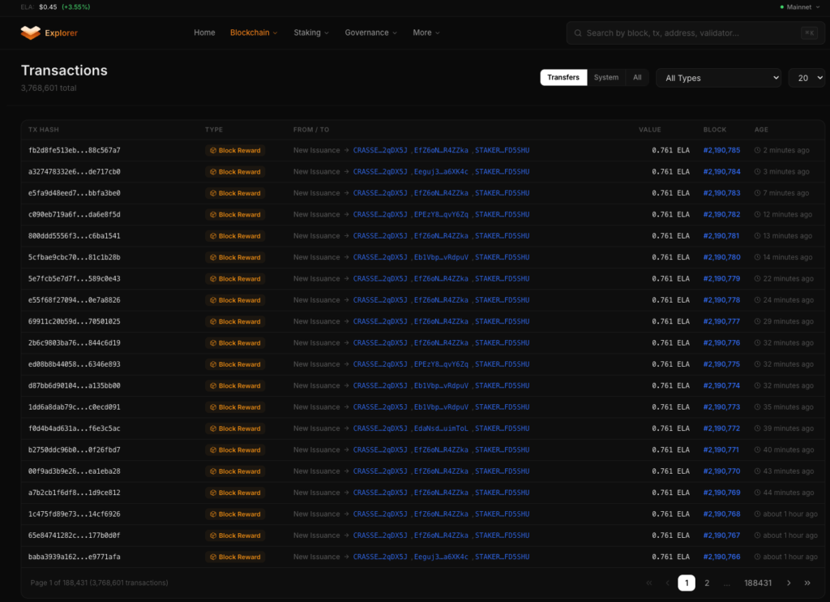830x602 pixels.
Task: Open the Governance menu
Action: coord(370,33)
